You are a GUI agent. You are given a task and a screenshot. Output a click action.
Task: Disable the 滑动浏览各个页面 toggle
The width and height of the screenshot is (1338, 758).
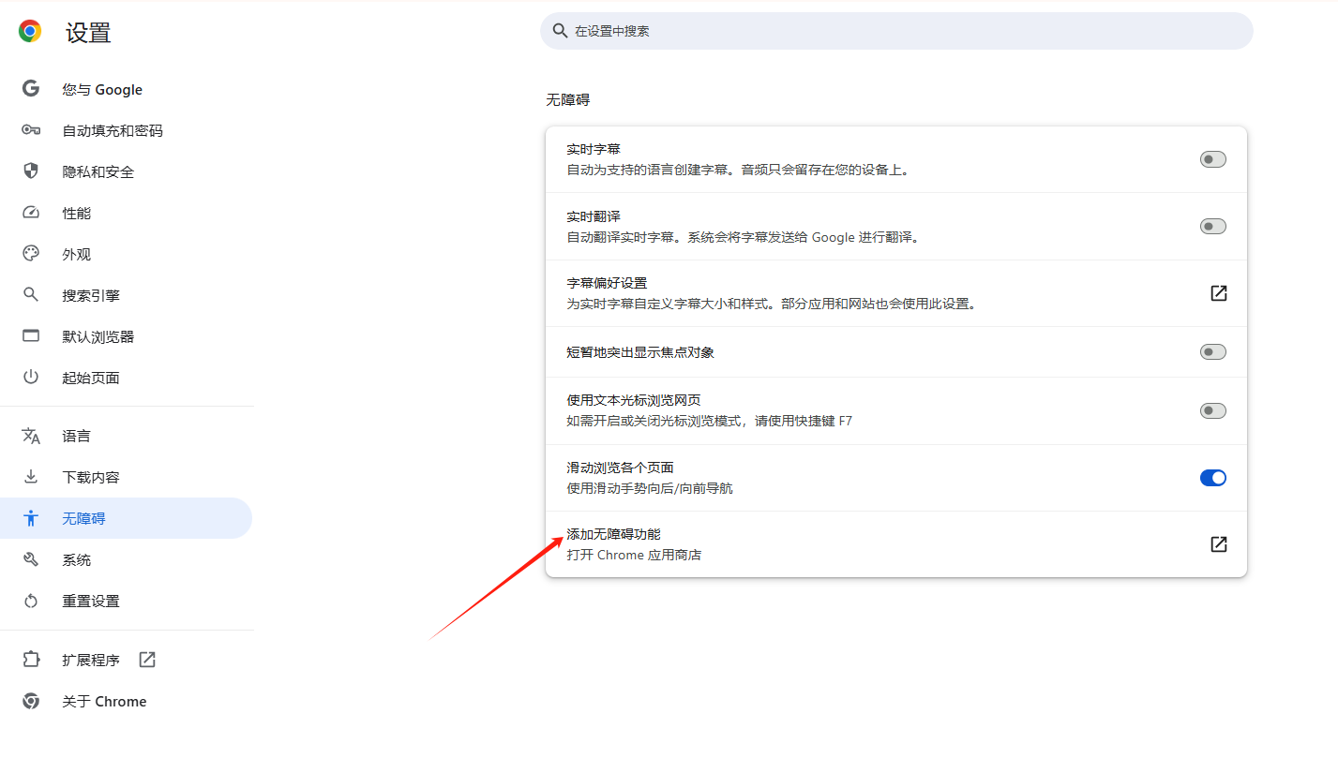pyautogui.click(x=1213, y=478)
